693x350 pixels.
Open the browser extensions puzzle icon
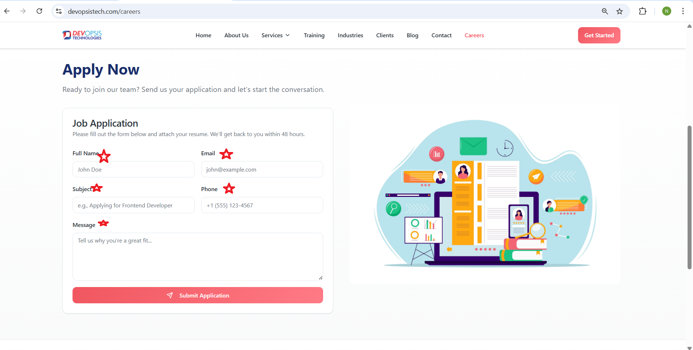643,12
